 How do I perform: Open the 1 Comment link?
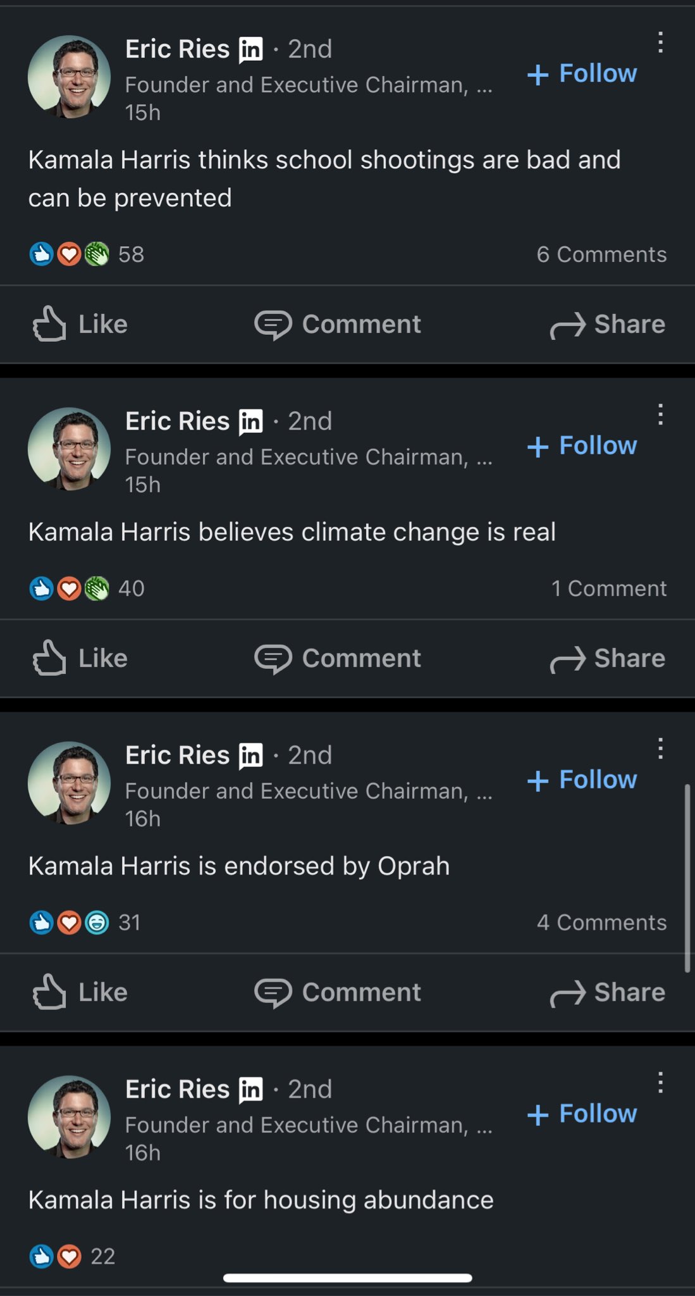pos(609,589)
